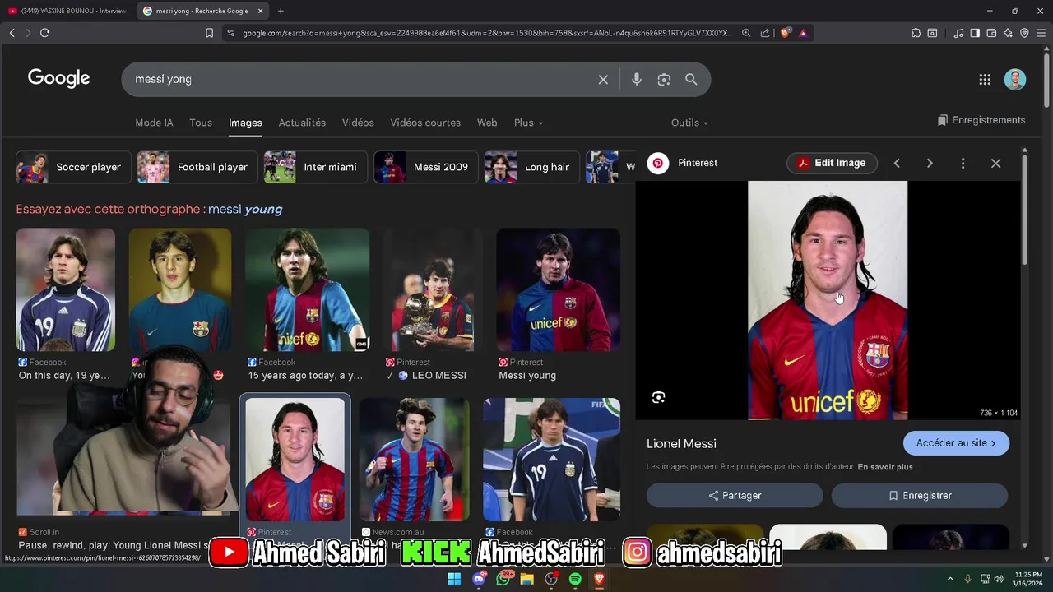The width and height of the screenshot is (1053, 592).
Task: Open Enregistrements saved items link
Action: [981, 120]
